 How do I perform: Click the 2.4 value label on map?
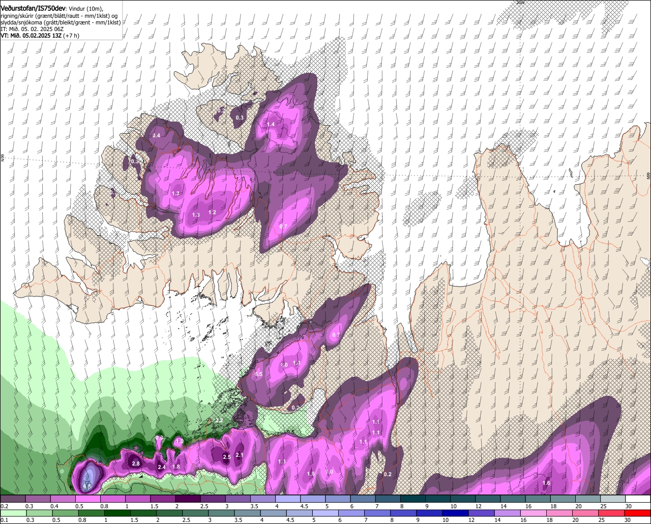click(162, 467)
